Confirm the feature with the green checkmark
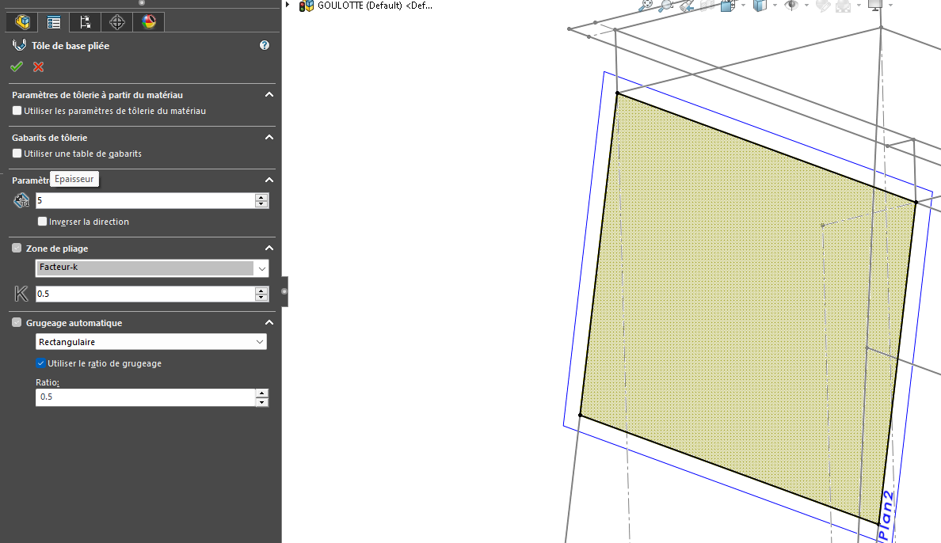Image resolution: width=941 pixels, height=543 pixels. pos(17,67)
